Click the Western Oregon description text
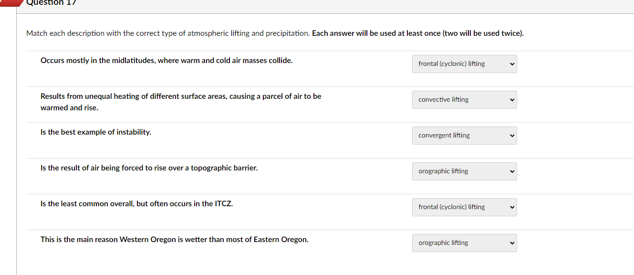Viewport: 634px width, 275px height. pos(174,239)
